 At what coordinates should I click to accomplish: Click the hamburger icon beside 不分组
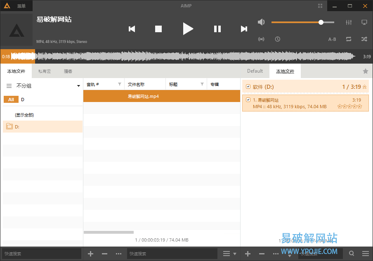(x=9, y=86)
